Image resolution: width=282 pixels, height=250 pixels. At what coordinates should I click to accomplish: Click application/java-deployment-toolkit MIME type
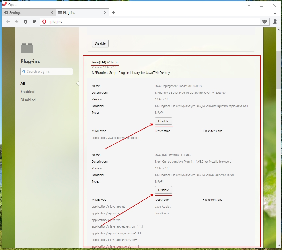[116, 138]
